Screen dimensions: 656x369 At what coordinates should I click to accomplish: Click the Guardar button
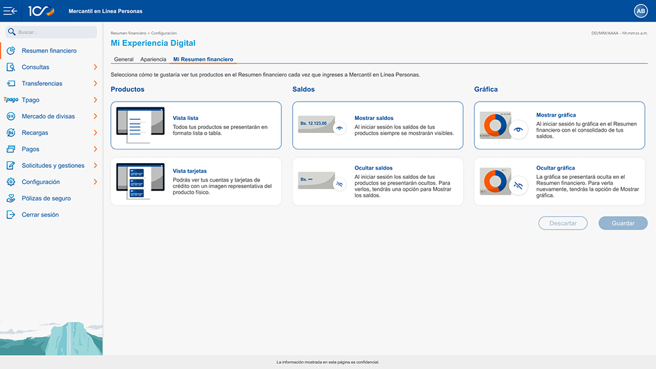623,223
